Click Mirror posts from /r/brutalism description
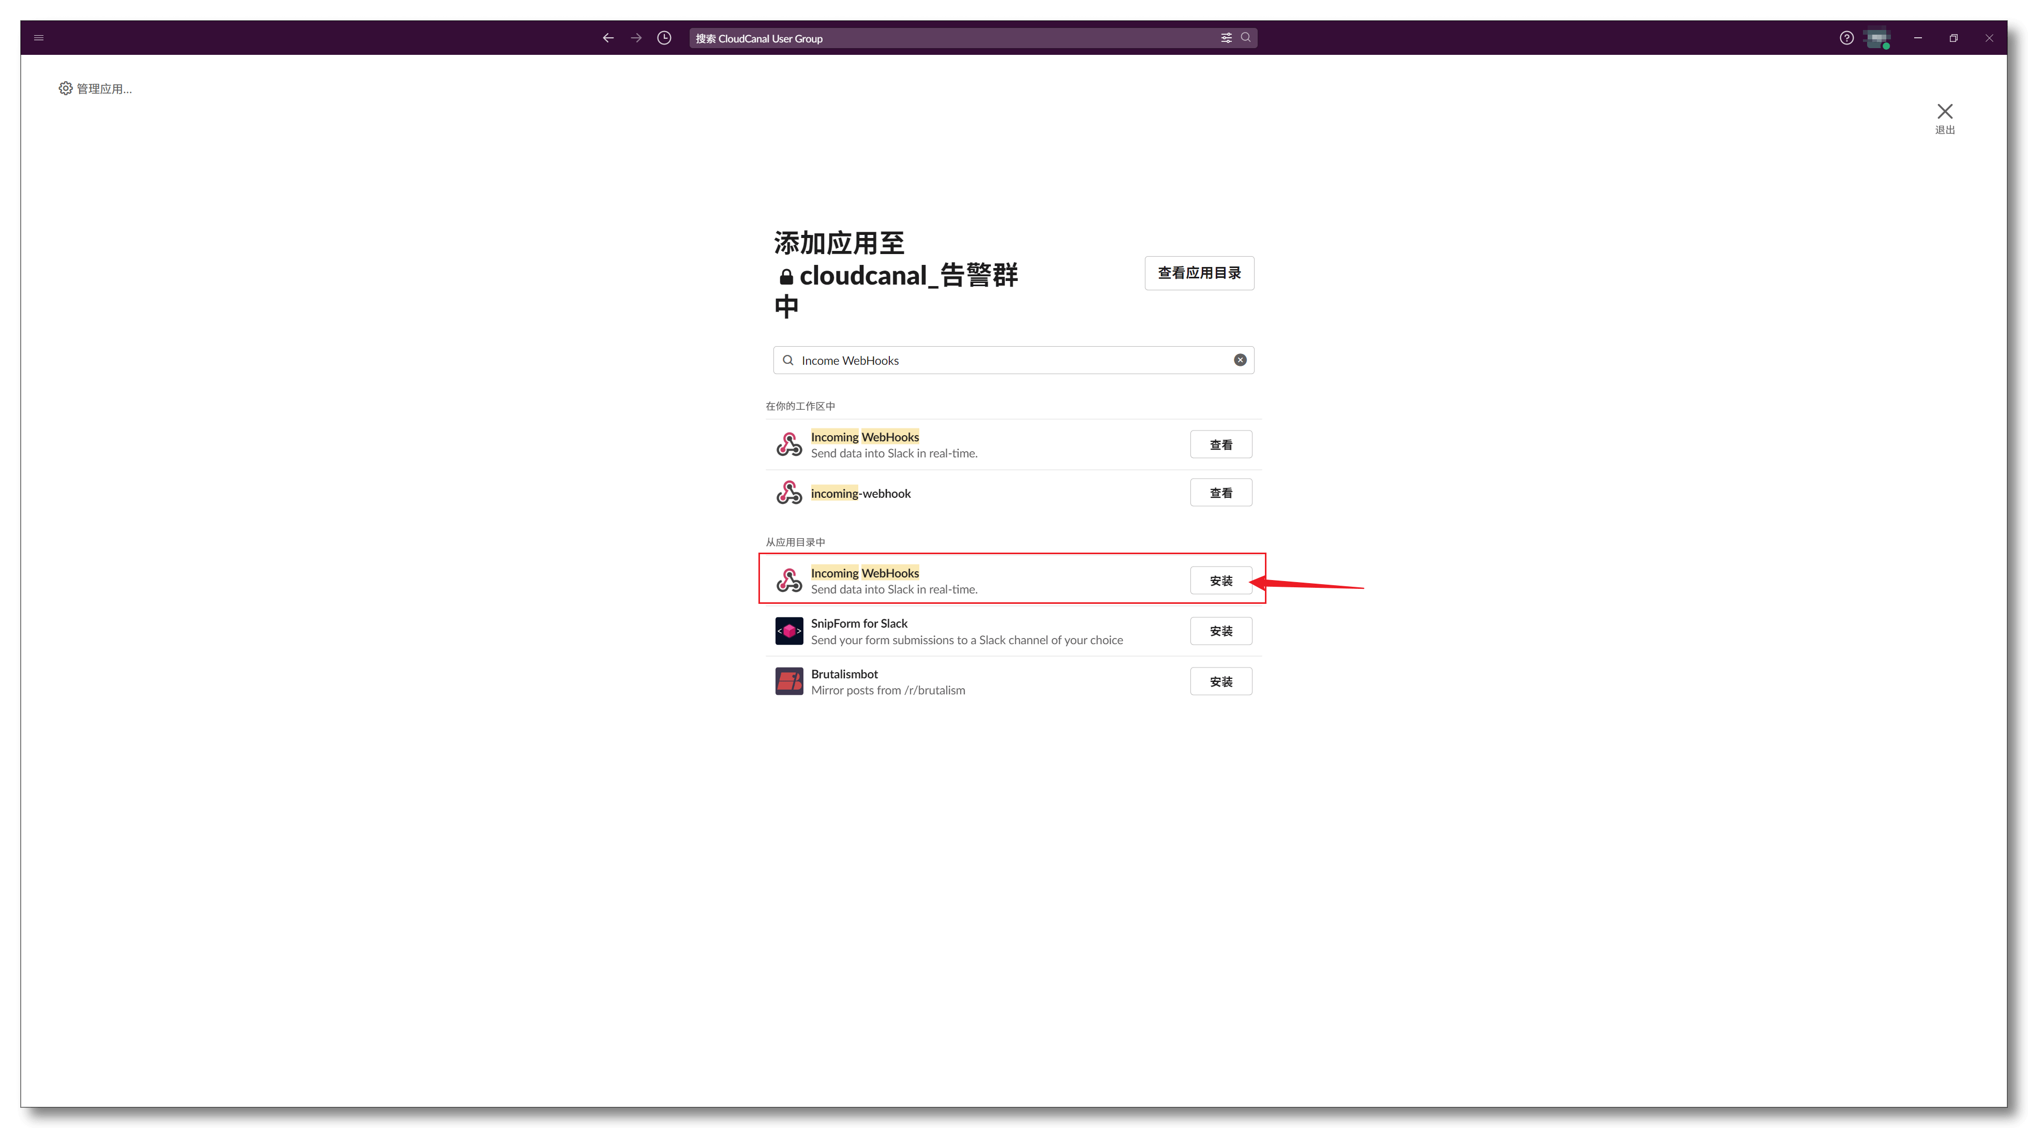This screenshot has width=2028, height=1128. click(x=888, y=690)
